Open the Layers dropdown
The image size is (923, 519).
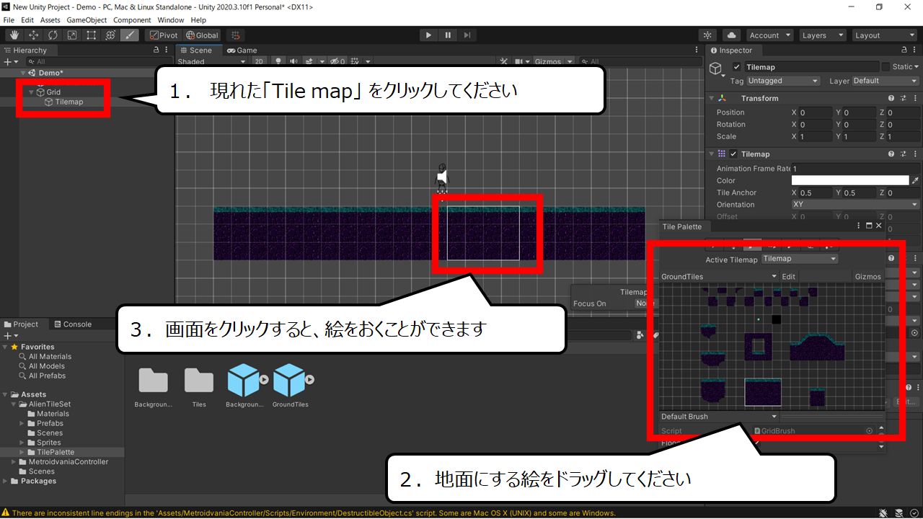[822, 35]
